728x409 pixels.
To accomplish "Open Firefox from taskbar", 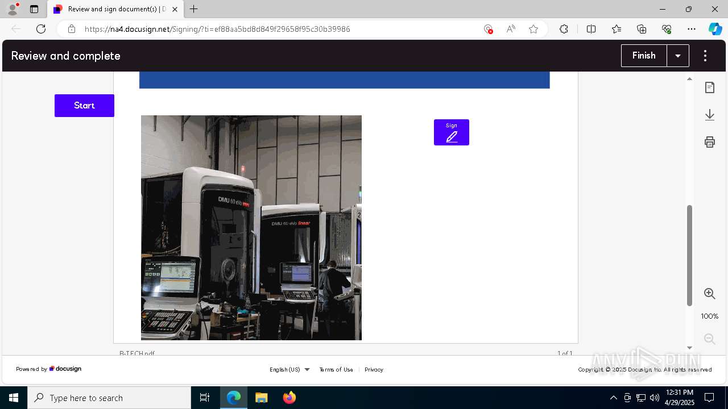I will pyautogui.click(x=289, y=398).
